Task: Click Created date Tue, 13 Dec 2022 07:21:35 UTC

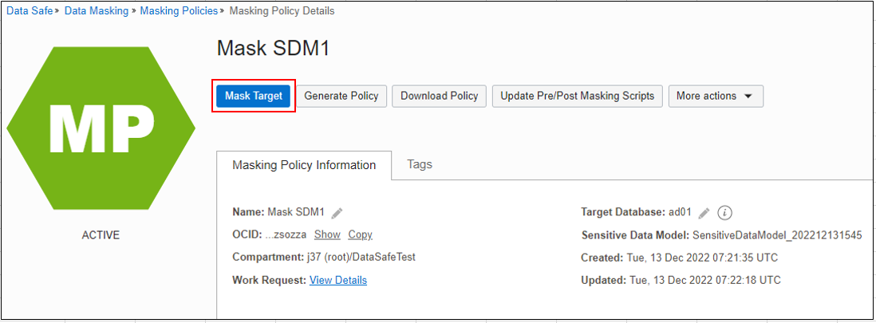Action: coord(702,258)
